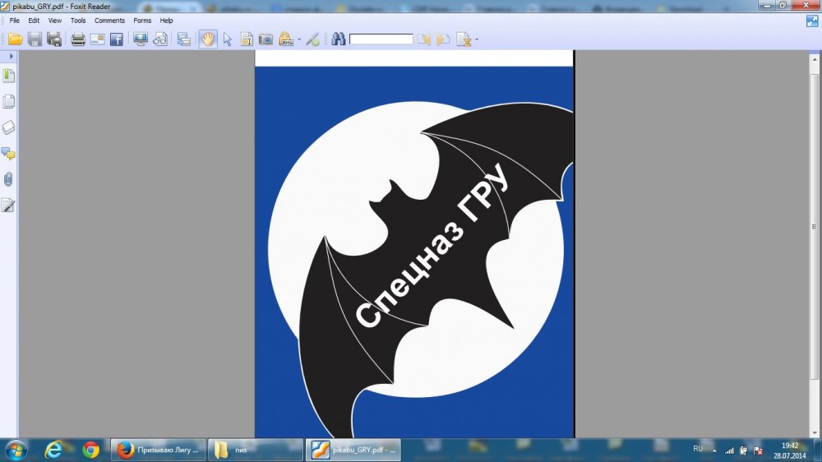This screenshot has width=822, height=462.
Task: Expand the search options dropdown arrow
Action: click(477, 39)
